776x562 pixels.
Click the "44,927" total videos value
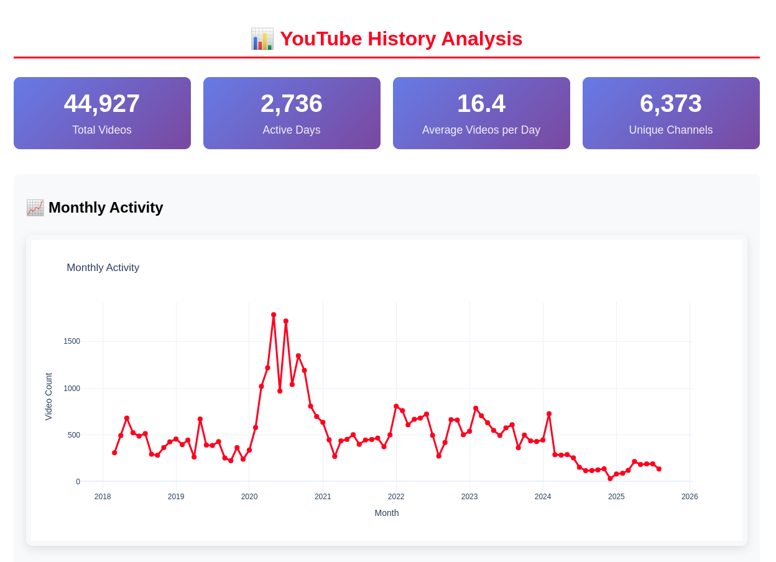(x=102, y=103)
